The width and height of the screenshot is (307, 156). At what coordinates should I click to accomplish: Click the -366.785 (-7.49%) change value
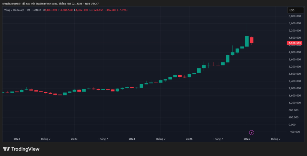[117, 10]
